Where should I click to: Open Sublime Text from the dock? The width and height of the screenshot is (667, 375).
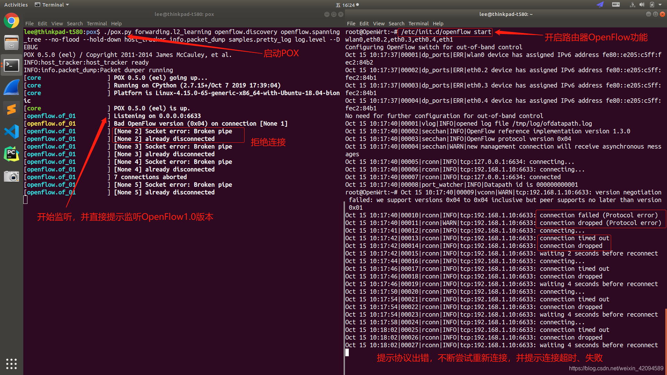[11, 109]
